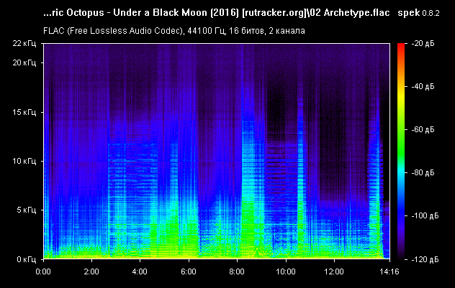Screen dimensions: 455x288
Task: Select the 12:00 time axis marker
Action: (x=335, y=272)
